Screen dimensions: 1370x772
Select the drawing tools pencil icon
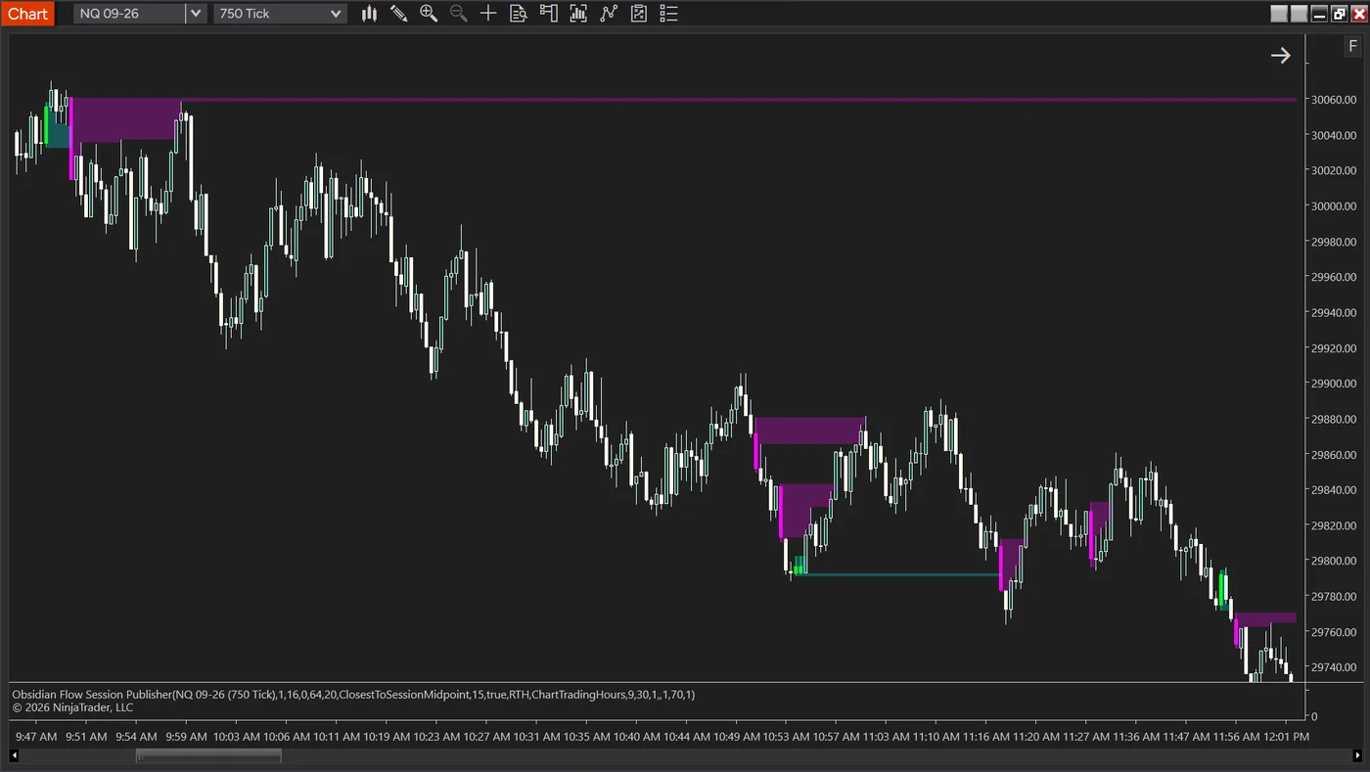click(398, 14)
